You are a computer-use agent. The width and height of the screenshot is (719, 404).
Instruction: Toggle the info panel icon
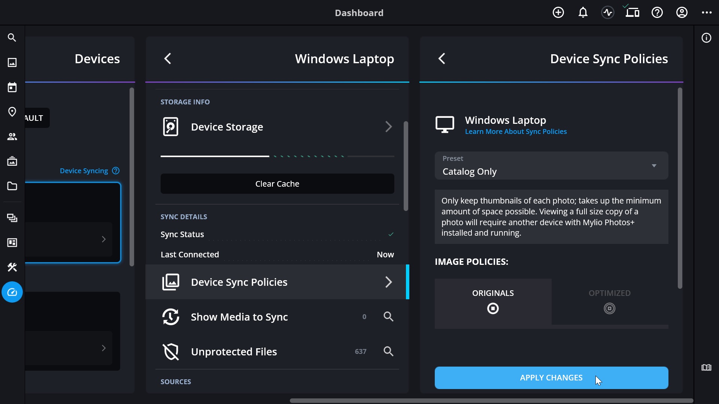pos(706,38)
